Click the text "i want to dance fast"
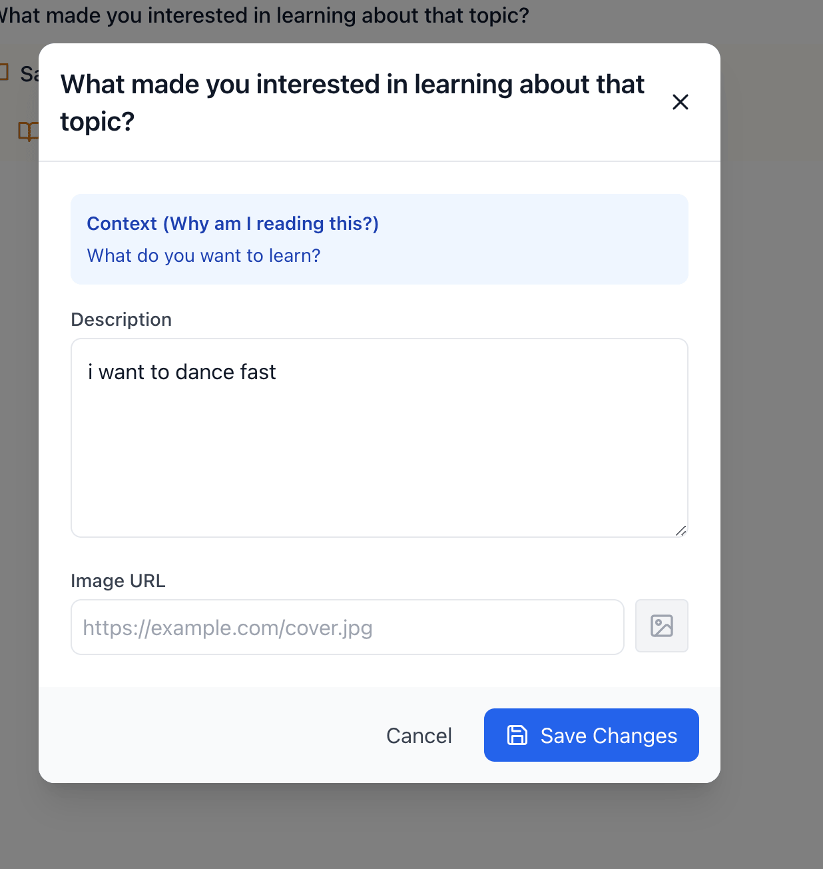Viewport: 823px width, 869px height. click(x=182, y=372)
